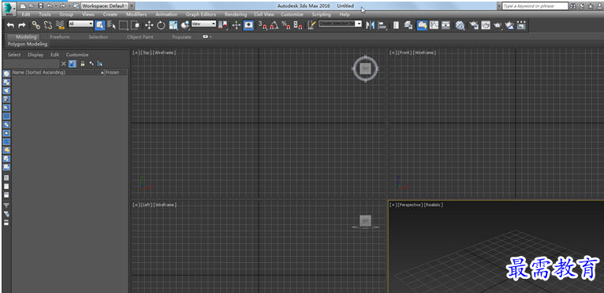The width and height of the screenshot is (604, 293).
Task: Click the Align tool icon
Action: pos(382,25)
